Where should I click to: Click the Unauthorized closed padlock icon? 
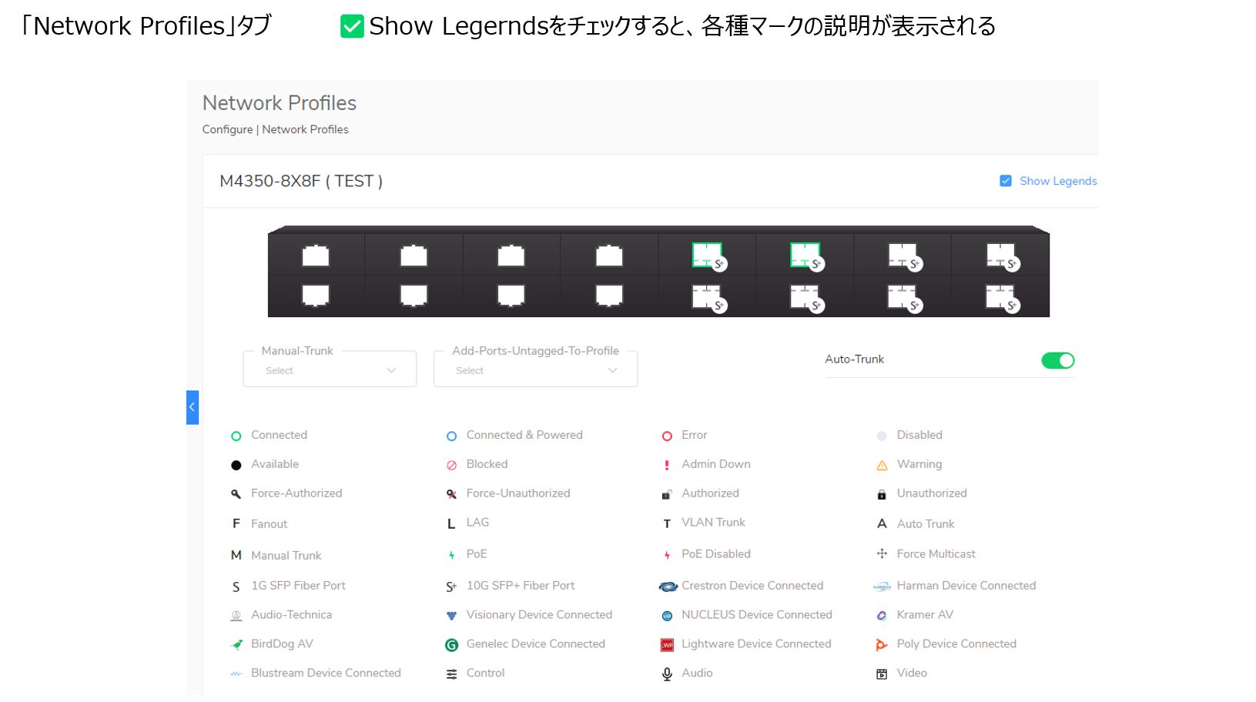(882, 494)
